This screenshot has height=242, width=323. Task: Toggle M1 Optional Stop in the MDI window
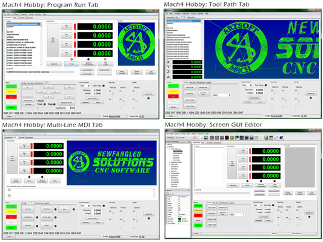coord(47,217)
